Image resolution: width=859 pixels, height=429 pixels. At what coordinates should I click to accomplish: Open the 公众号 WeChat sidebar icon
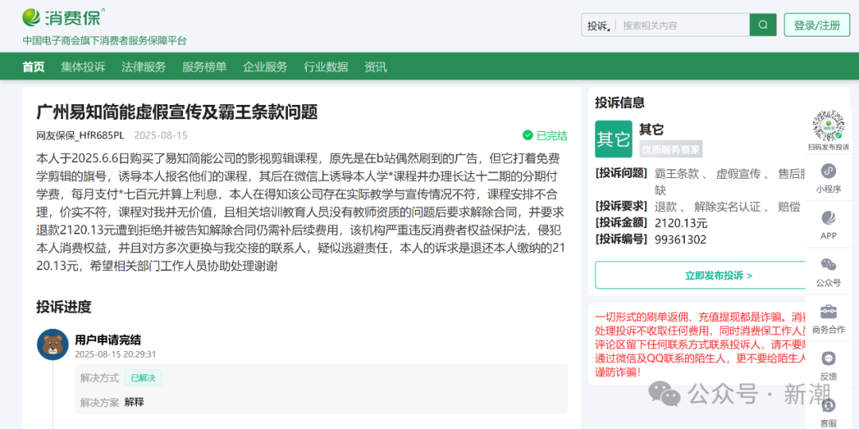pyautogui.click(x=828, y=265)
